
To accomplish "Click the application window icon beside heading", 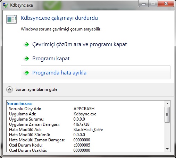I will click(11, 19).
